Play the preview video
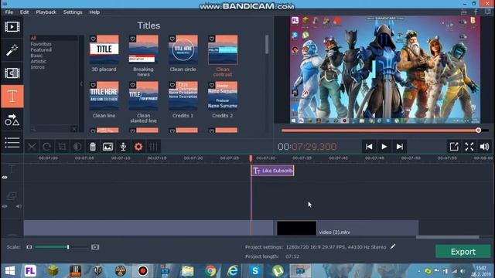The image size is (495, 278). click(x=384, y=147)
